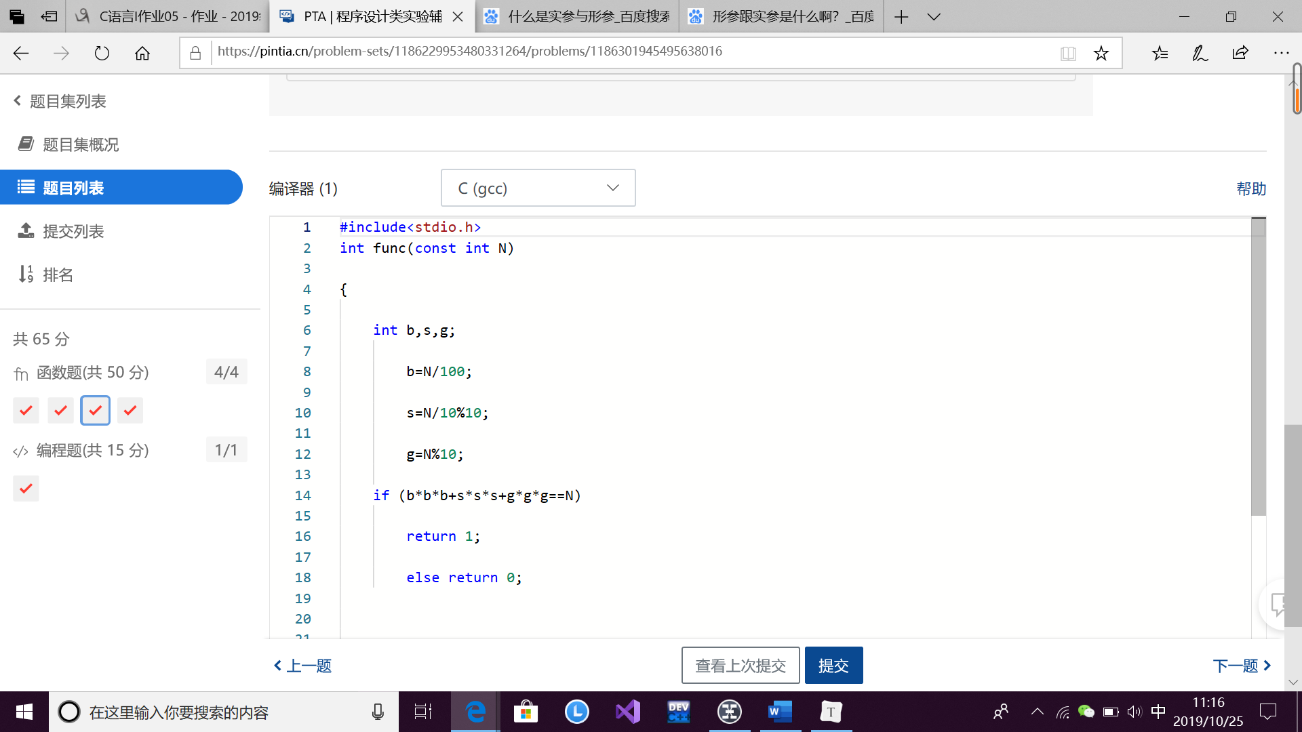Click the browser refresh icon
The image size is (1302, 732).
point(102,53)
